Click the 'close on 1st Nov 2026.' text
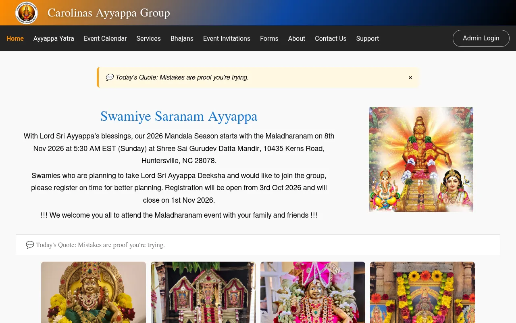Viewport: 516px width, 323px height. [x=179, y=200]
